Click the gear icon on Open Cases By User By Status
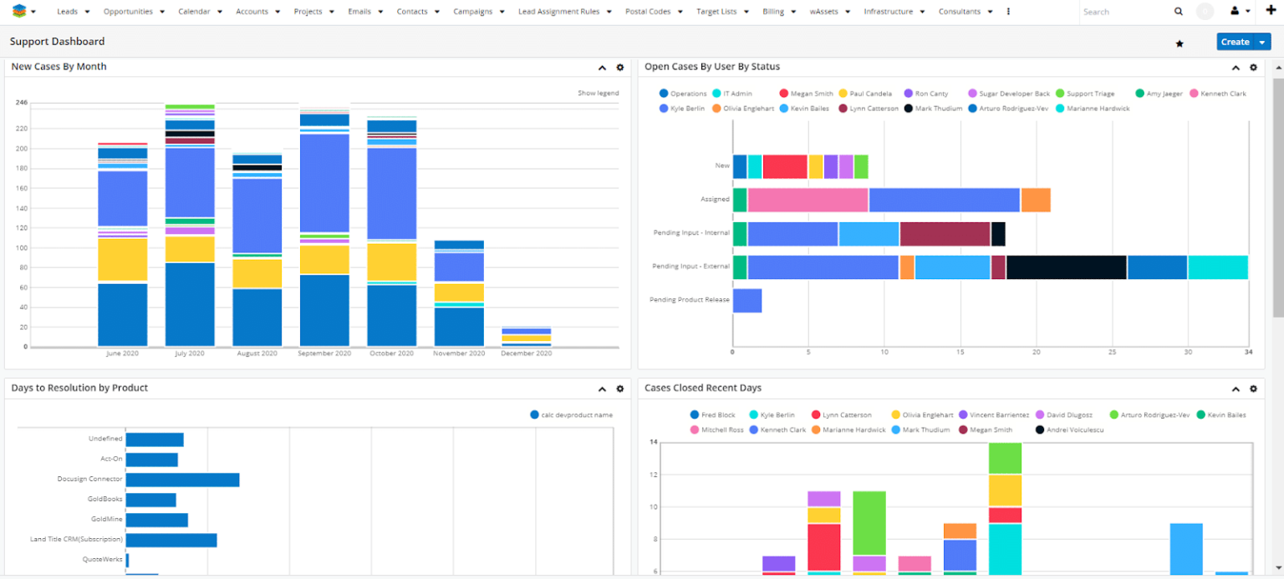The width and height of the screenshot is (1284, 579). pyautogui.click(x=1253, y=68)
